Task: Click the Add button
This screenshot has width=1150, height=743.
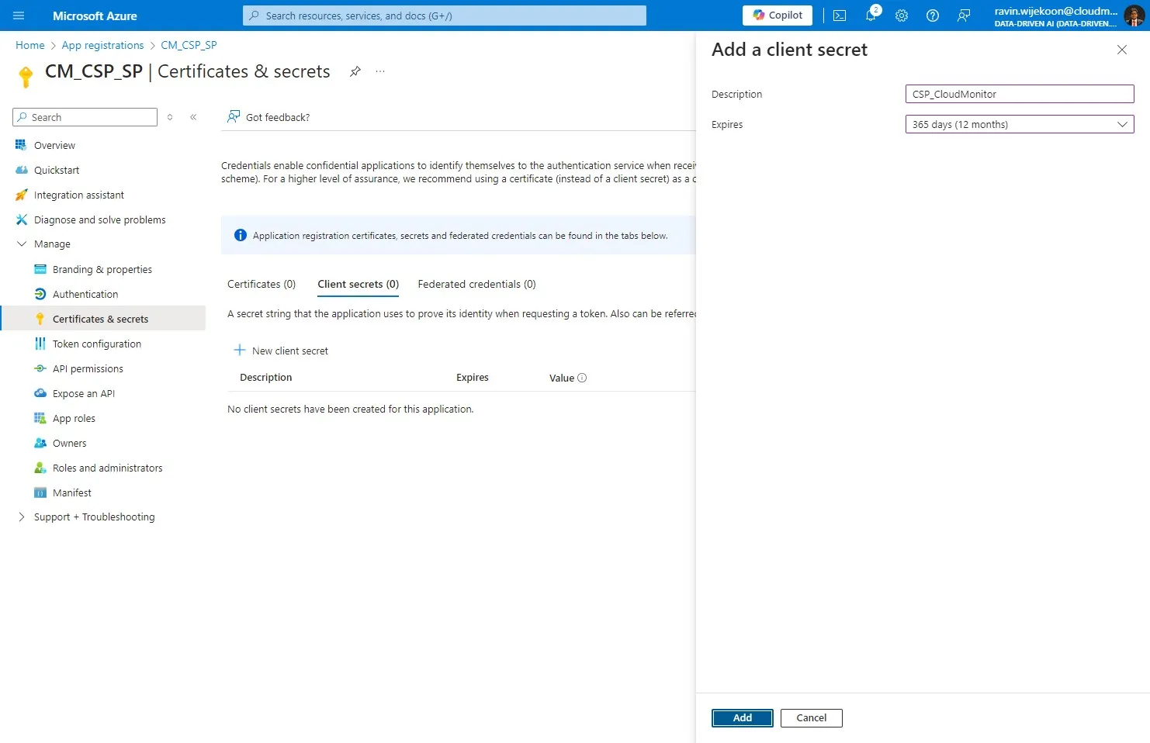Action: (743, 717)
